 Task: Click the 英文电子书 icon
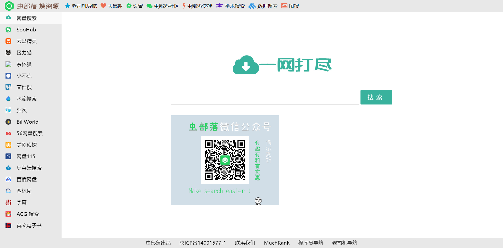8,225
